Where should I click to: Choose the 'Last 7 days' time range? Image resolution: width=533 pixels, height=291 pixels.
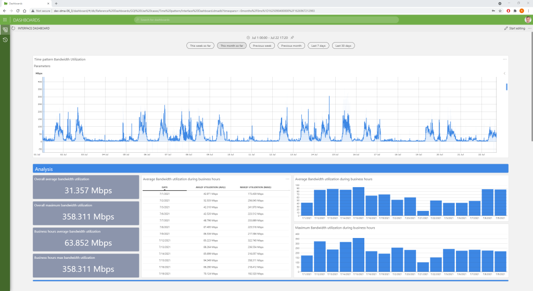point(318,46)
